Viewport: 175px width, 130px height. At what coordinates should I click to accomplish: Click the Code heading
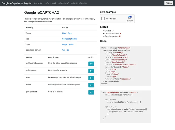[103, 41]
